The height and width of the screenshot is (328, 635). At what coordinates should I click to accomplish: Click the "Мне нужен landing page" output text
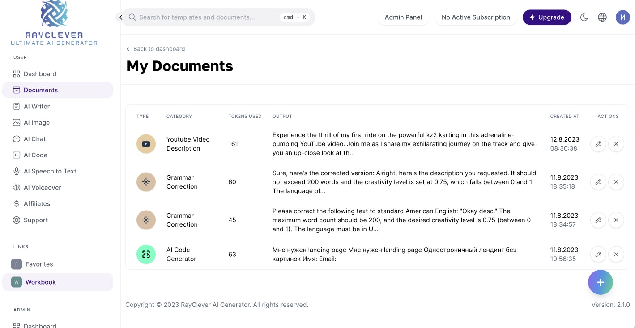click(394, 254)
